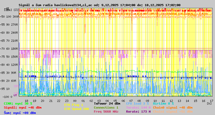Screen dimensions: 215x115
Task: Click the light-orange 'Chain1 signal' legend entry
Action: click(x=173, y=112)
